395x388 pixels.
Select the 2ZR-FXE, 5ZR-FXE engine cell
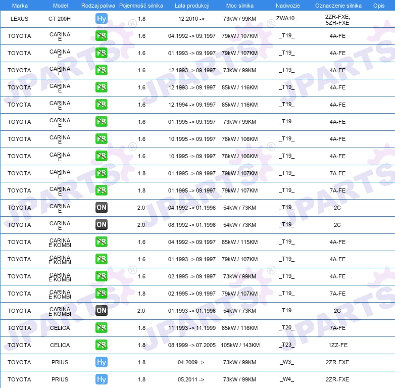click(x=337, y=20)
